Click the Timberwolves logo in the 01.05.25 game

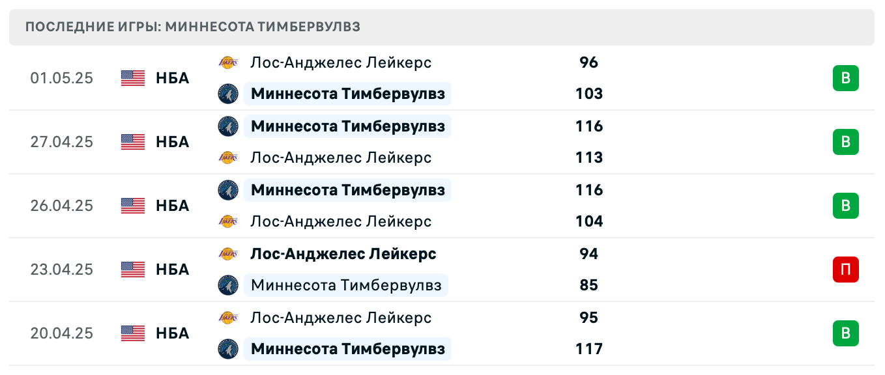228,94
